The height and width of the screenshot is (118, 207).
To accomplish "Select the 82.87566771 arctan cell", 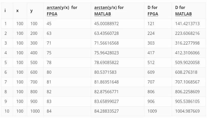I will click(x=106, y=92).
